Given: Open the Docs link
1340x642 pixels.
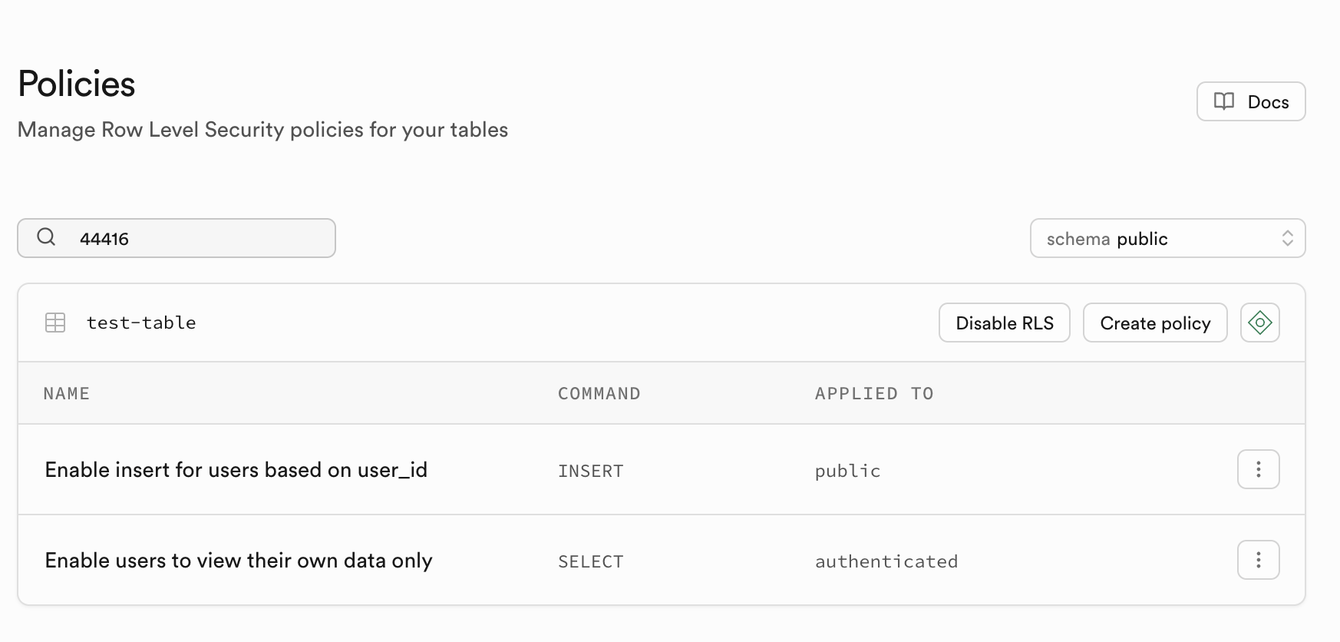Looking at the screenshot, I should pyautogui.click(x=1267, y=102).
